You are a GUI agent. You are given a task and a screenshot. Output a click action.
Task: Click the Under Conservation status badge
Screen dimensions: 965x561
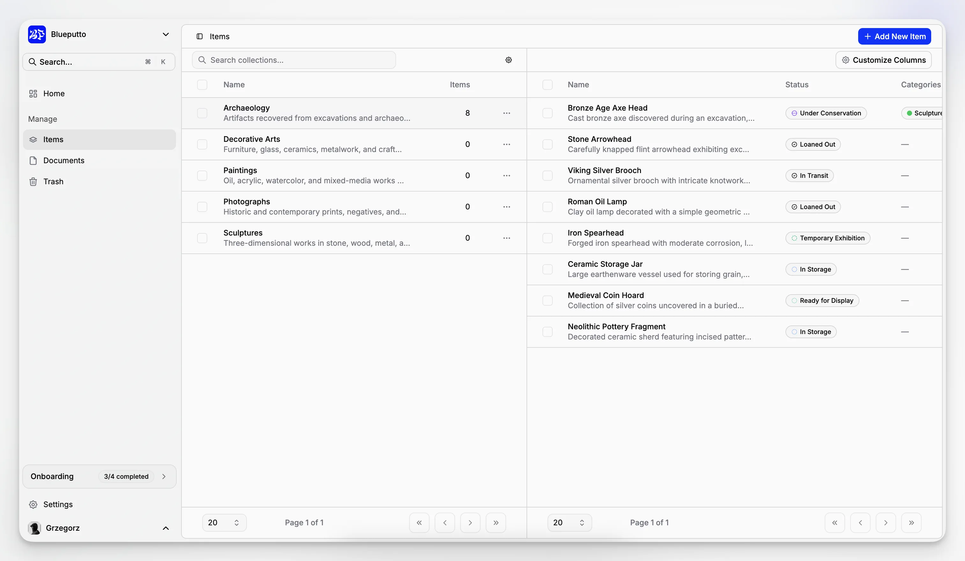point(826,113)
